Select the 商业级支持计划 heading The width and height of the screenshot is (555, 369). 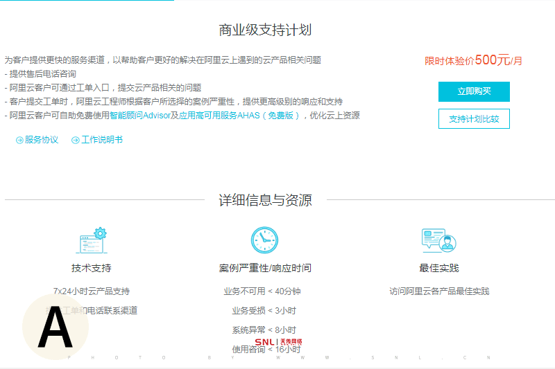pos(265,30)
